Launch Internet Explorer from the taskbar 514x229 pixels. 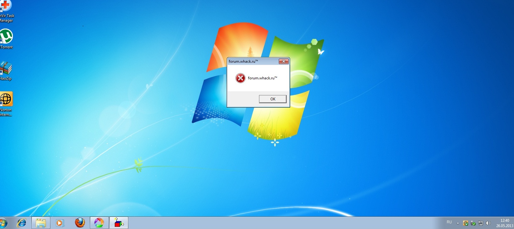click(22, 223)
